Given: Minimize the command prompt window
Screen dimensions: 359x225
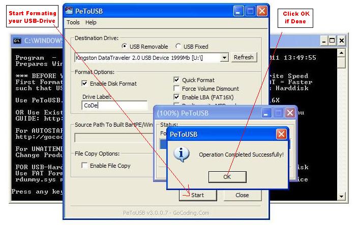Looking at the screenshot, I should coord(323,41).
